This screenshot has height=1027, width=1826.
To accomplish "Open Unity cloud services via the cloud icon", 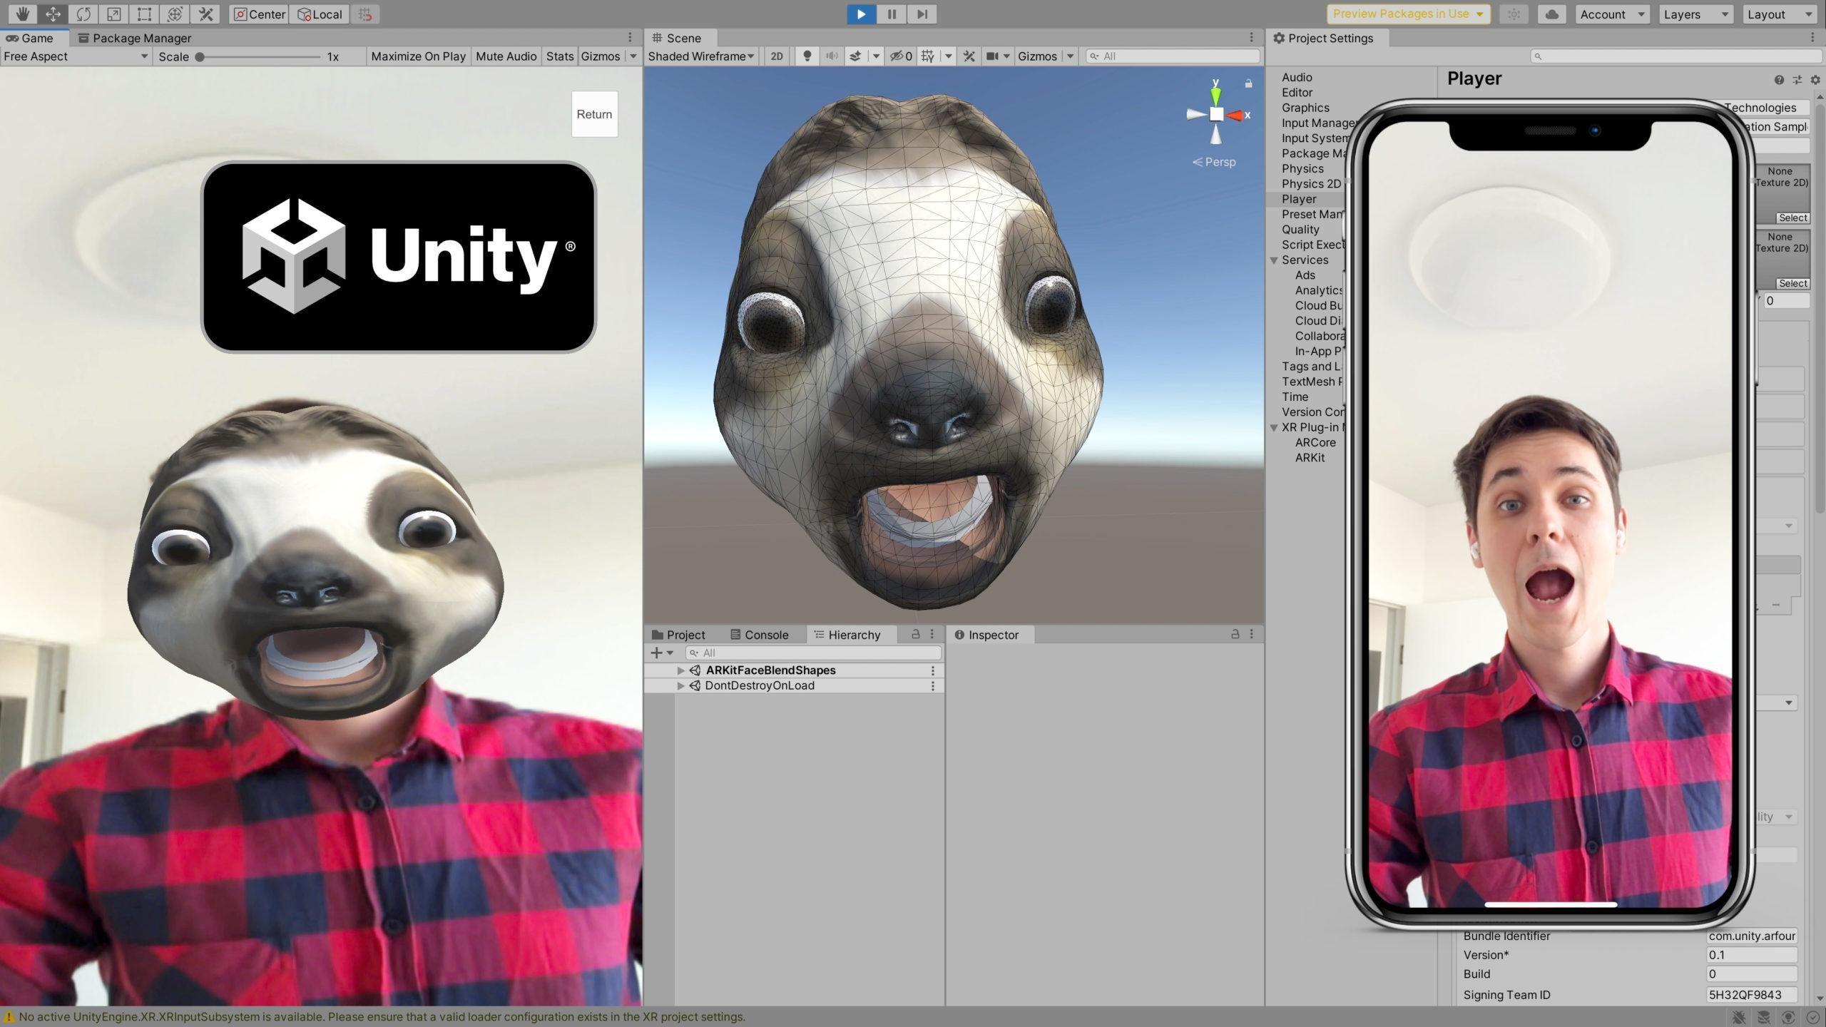I will tap(1552, 14).
